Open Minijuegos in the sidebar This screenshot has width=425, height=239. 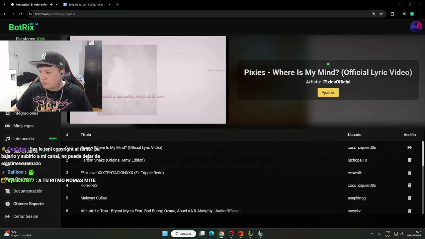(x=23, y=126)
